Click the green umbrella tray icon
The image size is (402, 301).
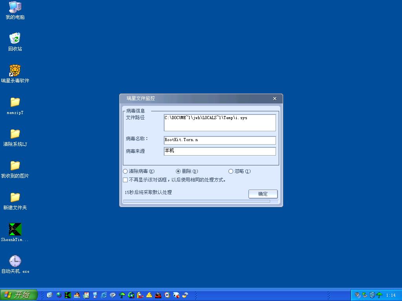379,295
